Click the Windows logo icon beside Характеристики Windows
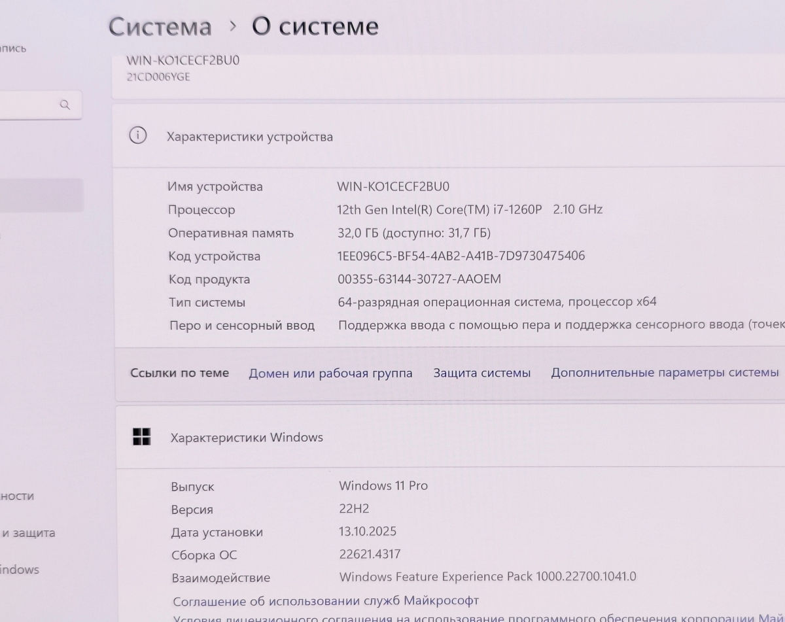Image resolution: width=785 pixels, height=622 pixels. click(141, 437)
